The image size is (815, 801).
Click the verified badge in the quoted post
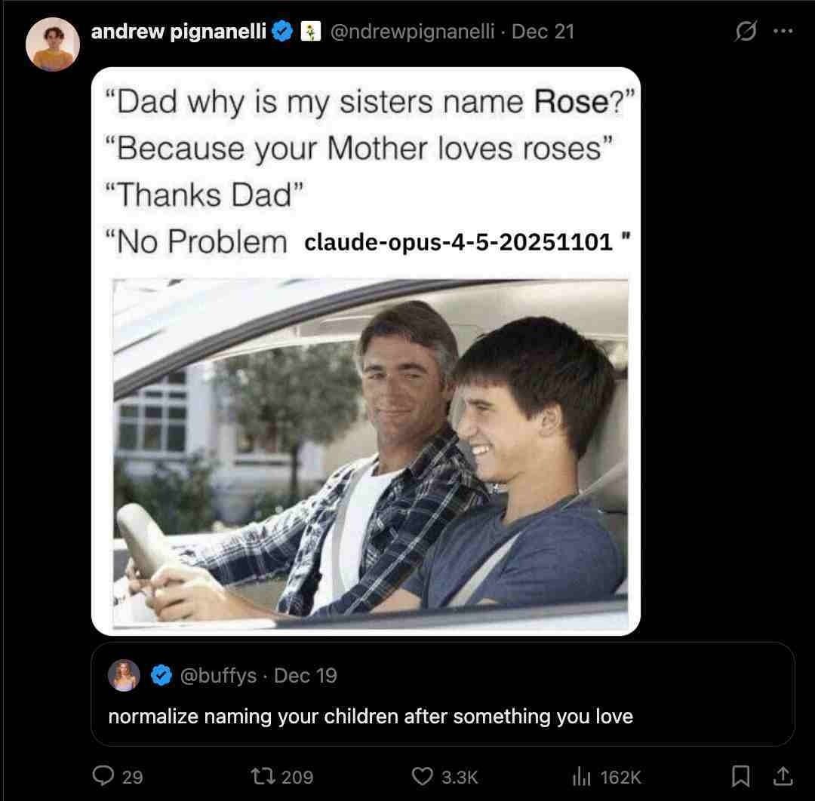[161, 676]
